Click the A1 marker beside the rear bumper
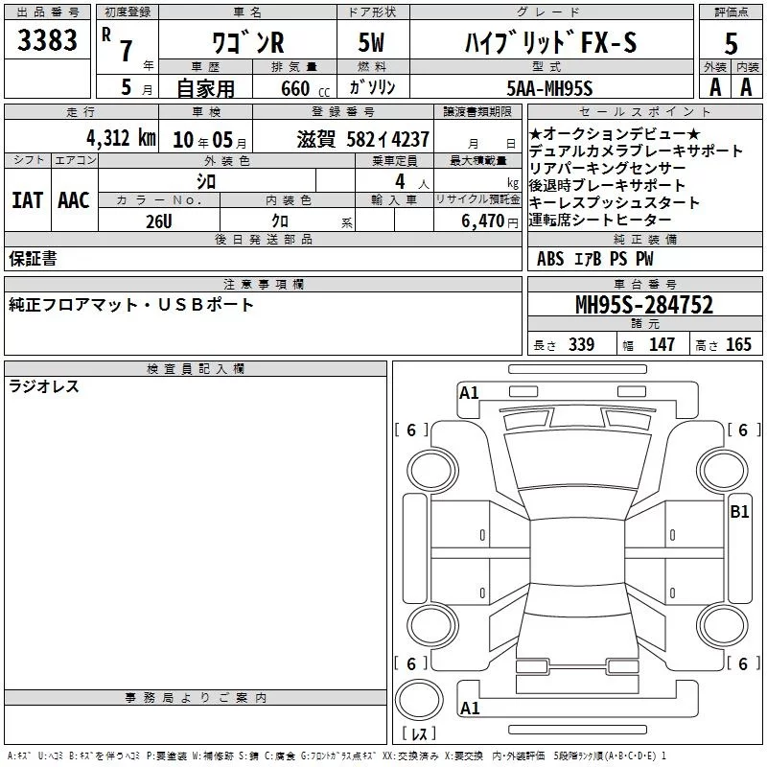Viewport: 767px width, 767px height. (x=470, y=709)
